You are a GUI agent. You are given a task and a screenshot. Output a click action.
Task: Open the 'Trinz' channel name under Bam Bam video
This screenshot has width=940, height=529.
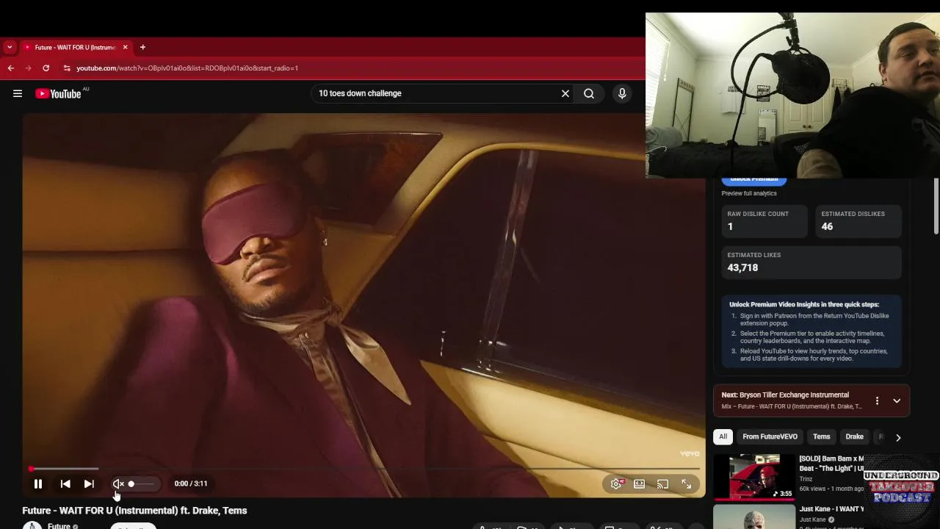(x=806, y=479)
